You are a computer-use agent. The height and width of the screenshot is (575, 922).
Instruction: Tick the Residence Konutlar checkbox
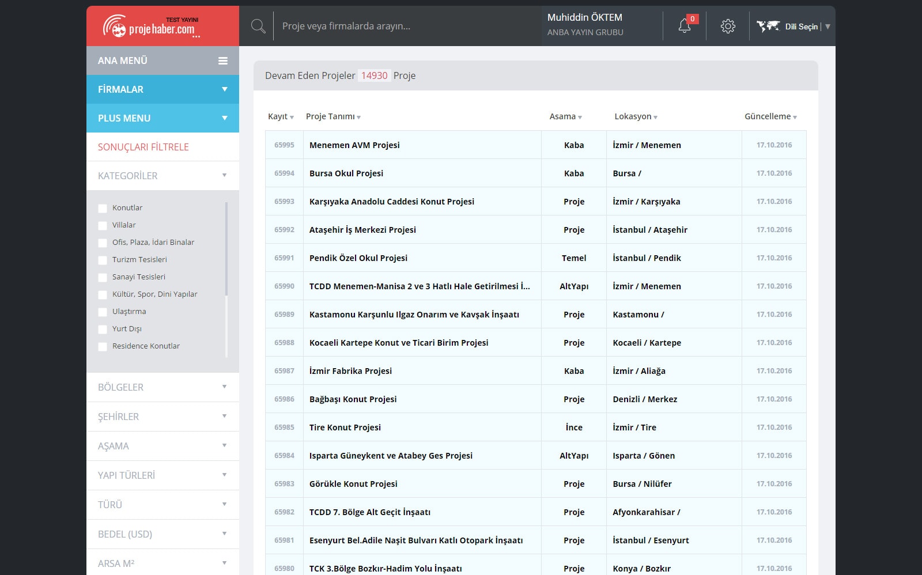point(103,346)
